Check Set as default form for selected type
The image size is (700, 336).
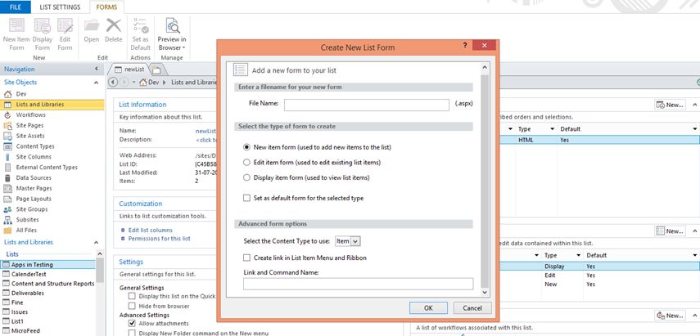coord(246,198)
